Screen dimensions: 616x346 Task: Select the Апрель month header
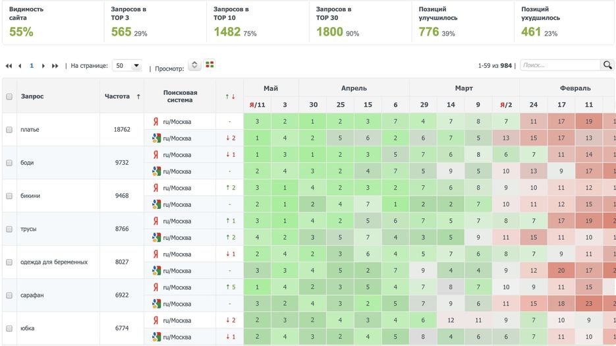point(354,88)
